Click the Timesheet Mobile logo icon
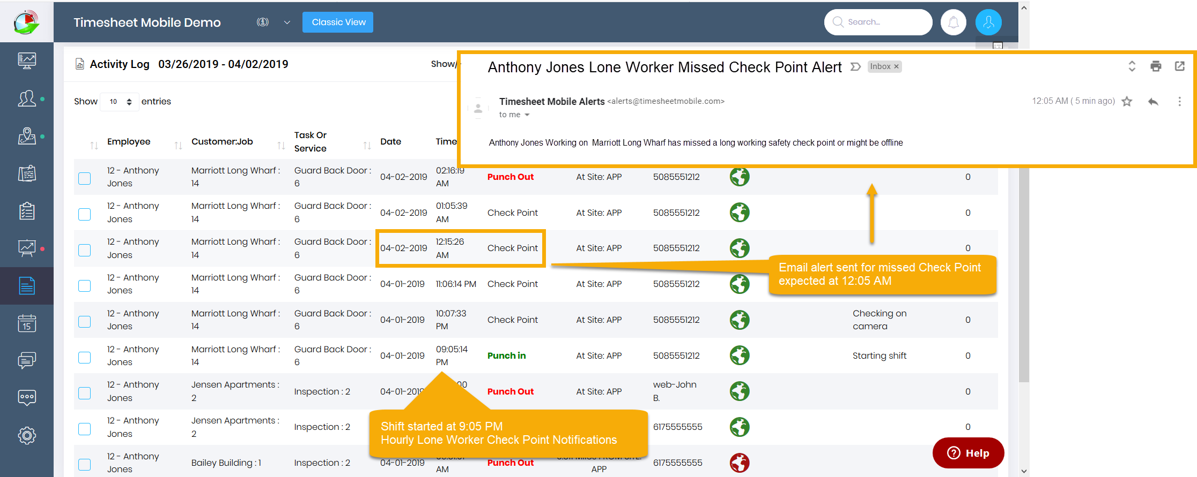 click(26, 22)
